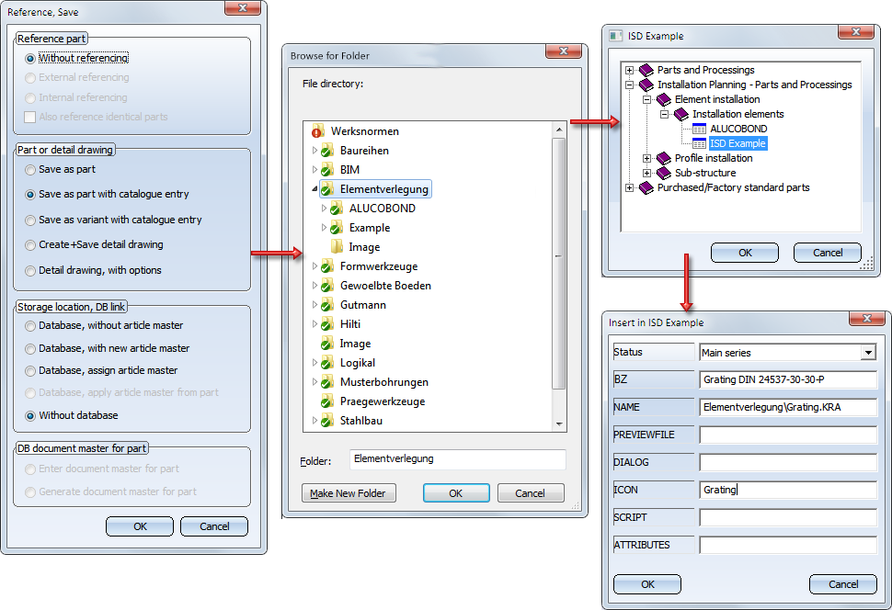The width and height of the screenshot is (892, 610).
Task: Click the Element installation book icon
Action: pos(664,99)
